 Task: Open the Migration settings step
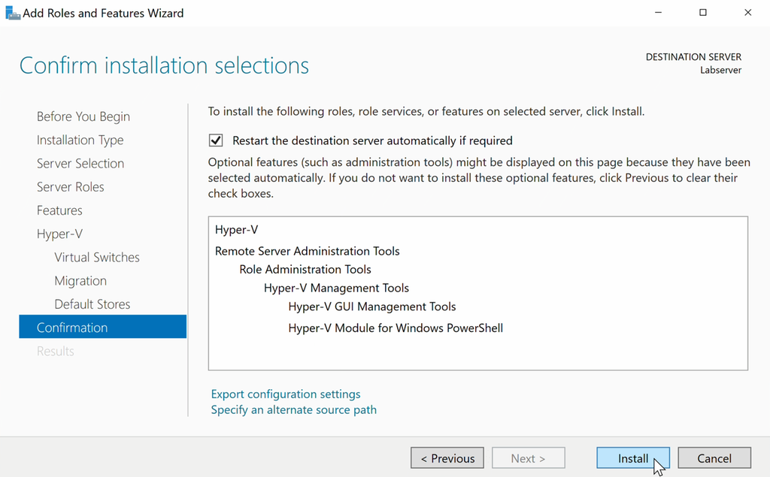tap(80, 280)
